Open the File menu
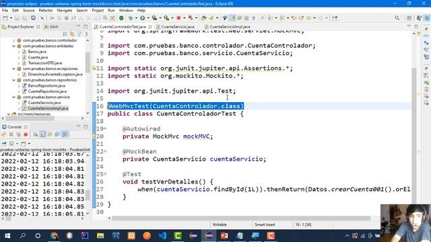The width and height of the screenshot is (431, 242). [x=5, y=11]
